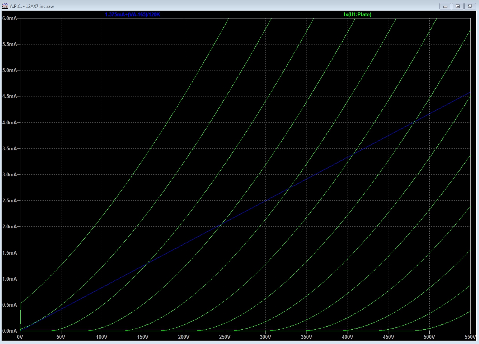479x344 pixels.
Task: Click the 4.5mA vertical axis label
Action: (10, 96)
